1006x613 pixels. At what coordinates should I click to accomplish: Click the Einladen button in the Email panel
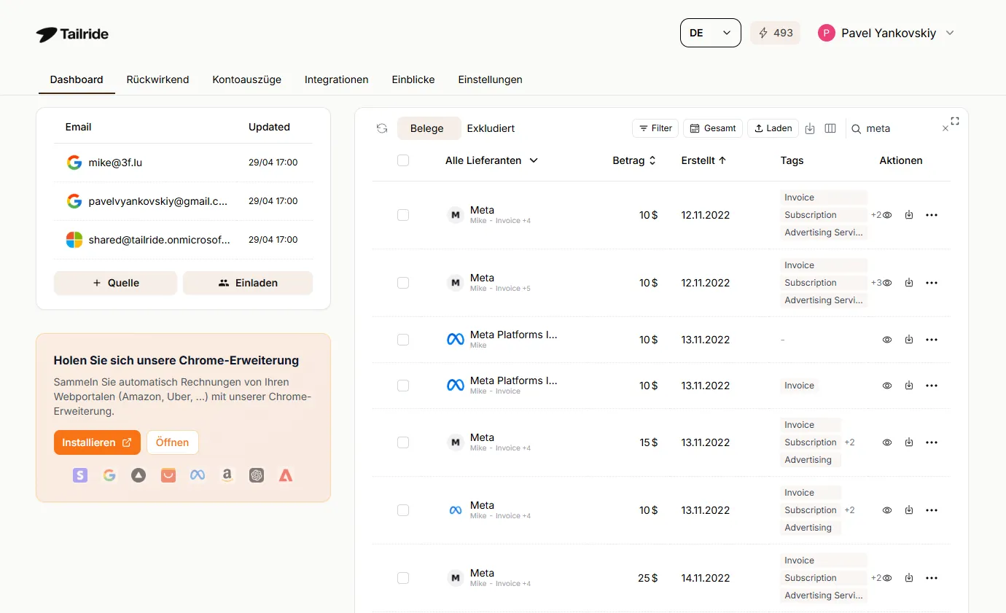pos(248,283)
